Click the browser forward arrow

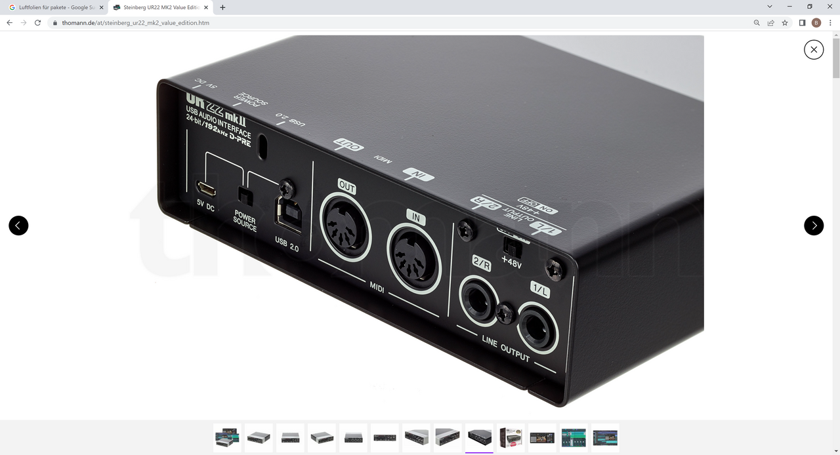[24, 22]
